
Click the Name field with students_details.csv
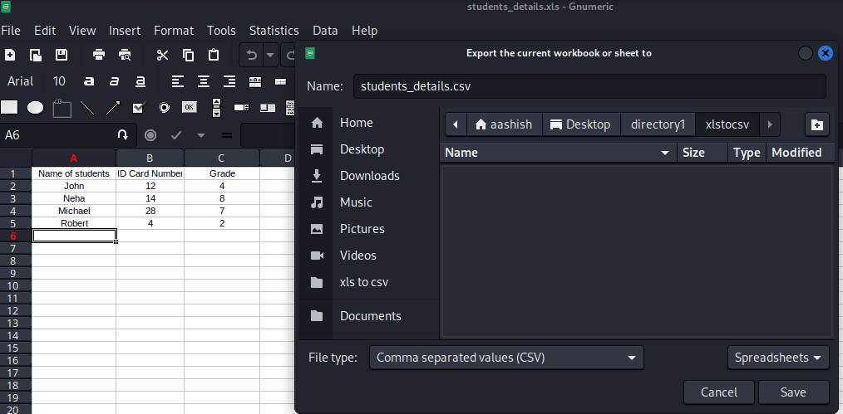589,86
